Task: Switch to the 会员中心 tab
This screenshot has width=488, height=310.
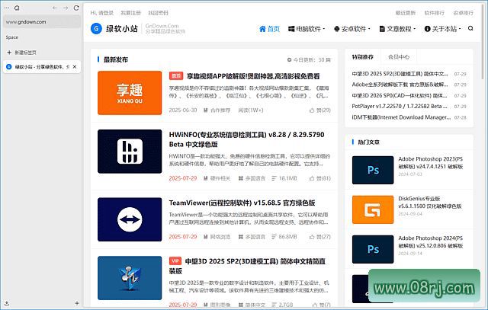Action: tap(398, 56)
